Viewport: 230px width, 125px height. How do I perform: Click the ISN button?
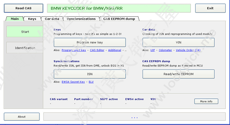[90, 74]
